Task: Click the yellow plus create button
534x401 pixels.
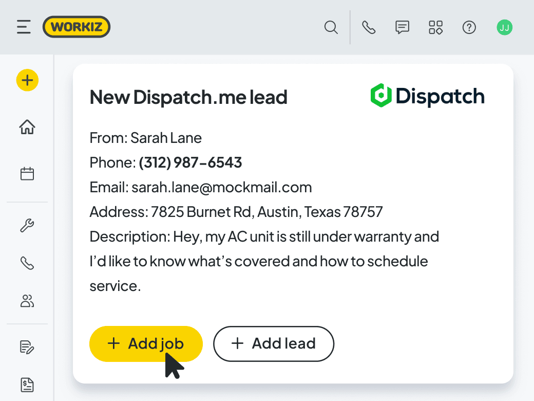Action: click(27, 80)
